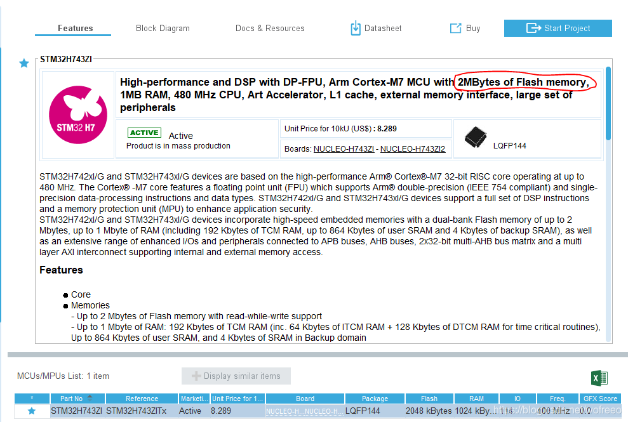The width and height of the screenshot is (628, 422).
Task: Click the GFX Score column header
Action: (x=600, y=399)
